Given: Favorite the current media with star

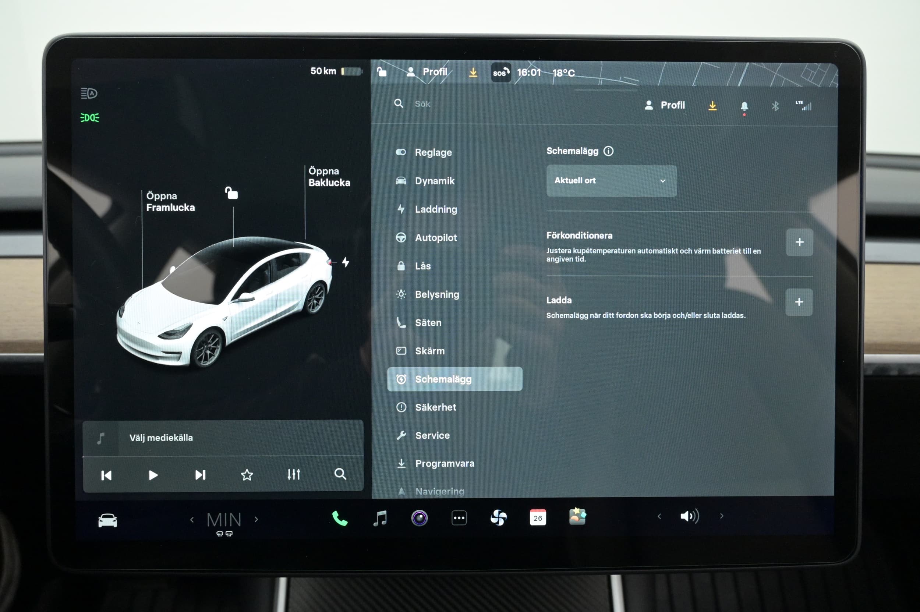Looking at the screenshot, I should (x=247, y=475).
